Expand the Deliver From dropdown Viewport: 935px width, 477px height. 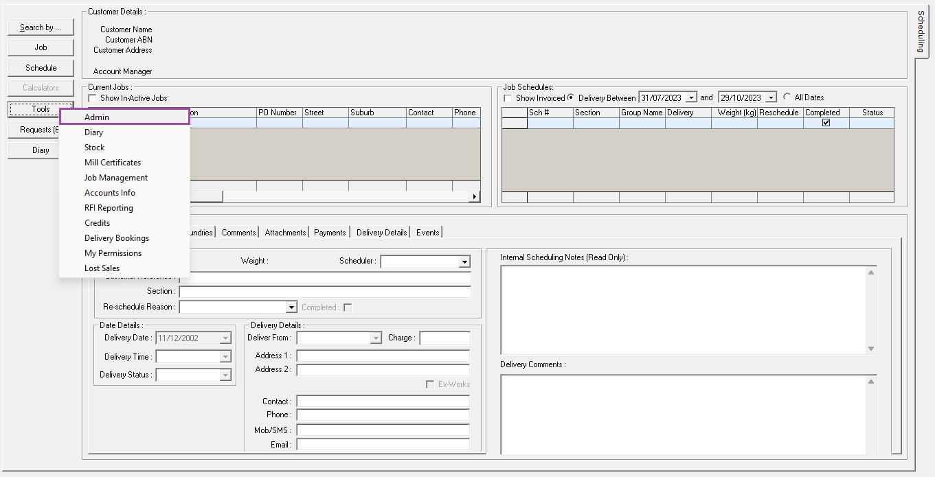(376, 338)
